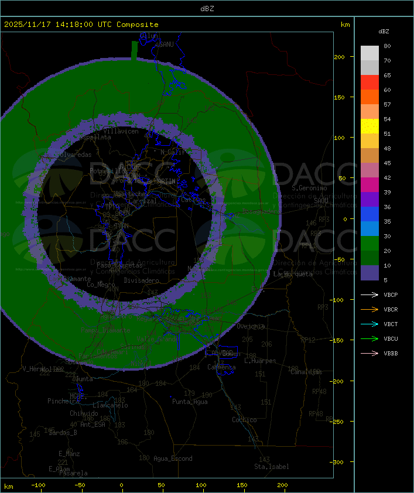Select the orange 57-60 dBZ swatch
This screenshot has width=414, height=493.
pyautogui.click(x=369, y=97)
